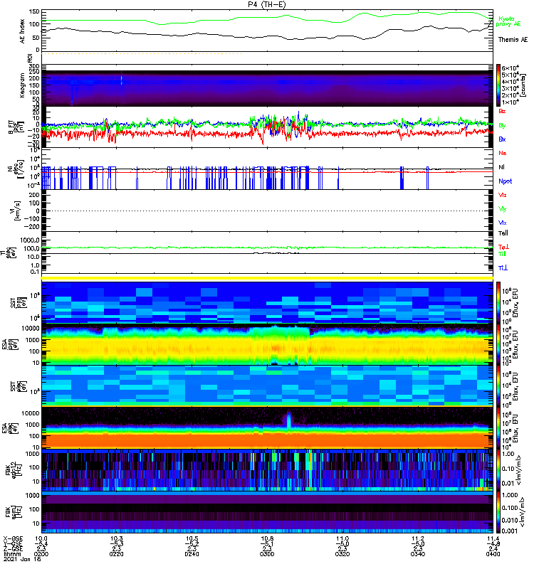
Task: Click the "0400" time tick label
Action: 493,554
